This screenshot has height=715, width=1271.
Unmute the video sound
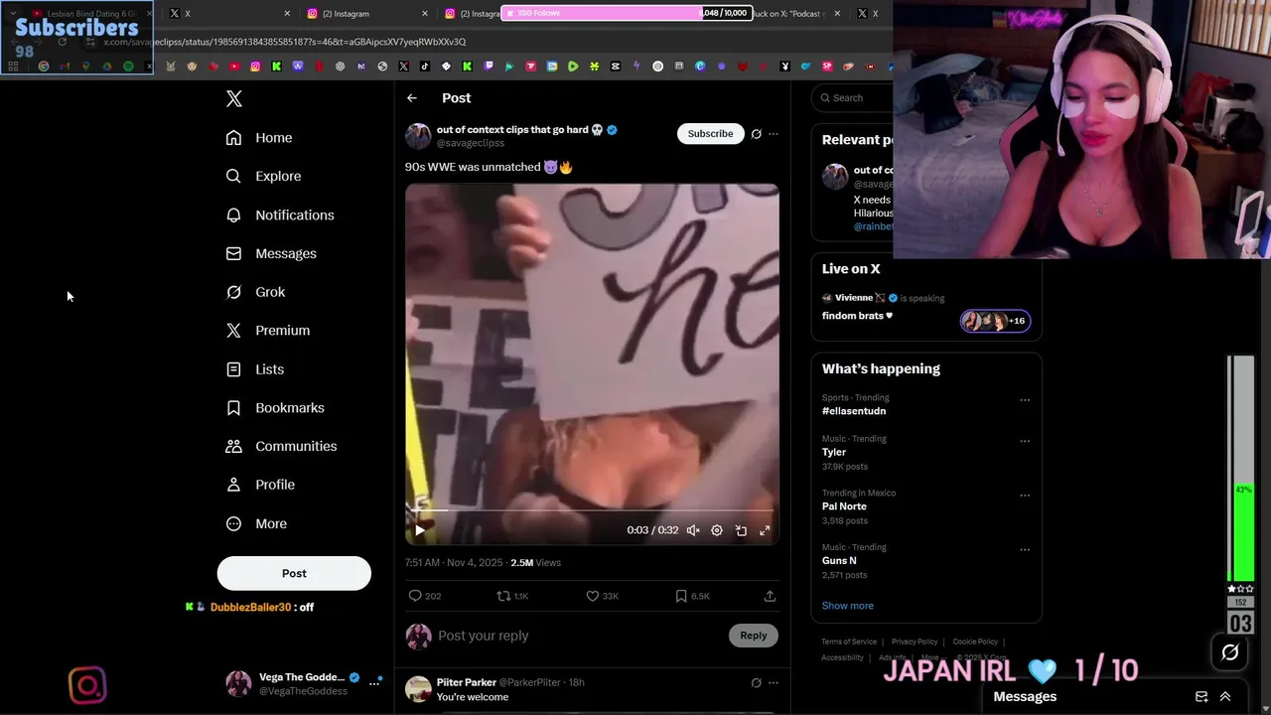[693, 530]
